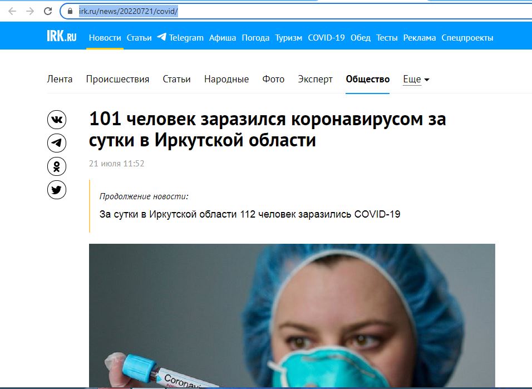Click the browser reload icon
The height and width of the screenshot is (389, 532).
[48, 11]
